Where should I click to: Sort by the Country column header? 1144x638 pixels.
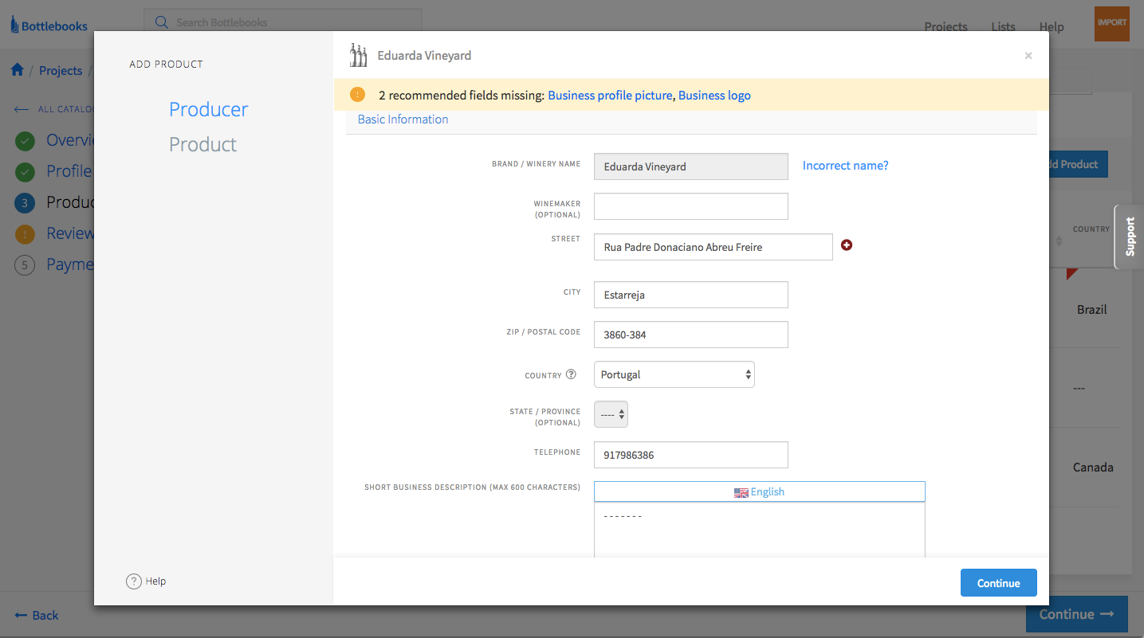(x=1091, y=229)
